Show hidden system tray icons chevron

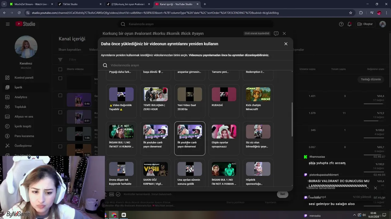pyautogui.click(x=354, y=215)
